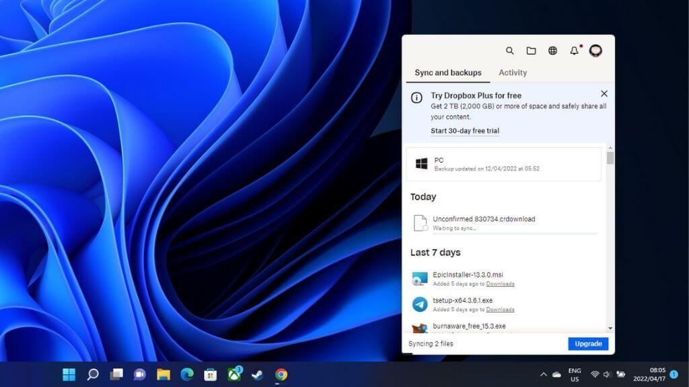The height and width of the screenshot is (387, 689).
Task: Launch Microsoft Edge from taskbar
Action: click(x=187, y=374)
